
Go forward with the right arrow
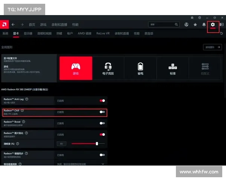tap(22, 25)
